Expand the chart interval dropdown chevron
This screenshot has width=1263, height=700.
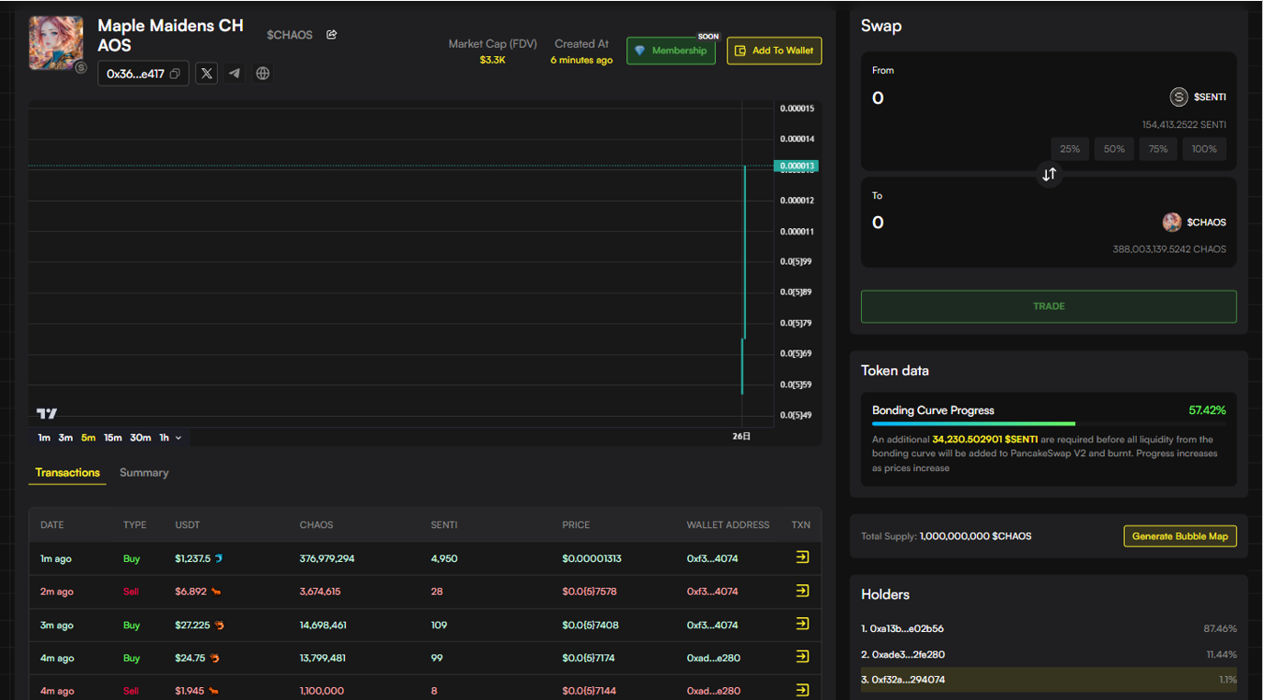[x=178, y=438]
